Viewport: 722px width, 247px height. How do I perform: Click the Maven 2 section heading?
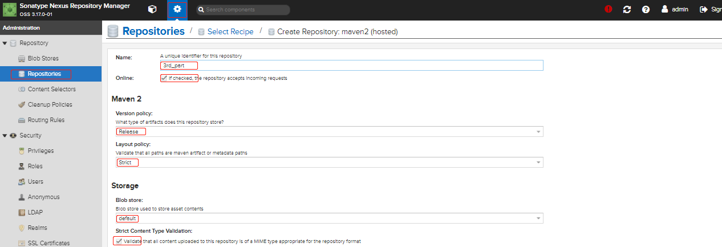[127, 99]
